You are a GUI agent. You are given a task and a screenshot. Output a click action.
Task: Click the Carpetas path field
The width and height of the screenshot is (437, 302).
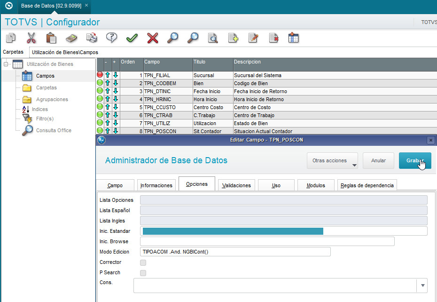point(233,52)
